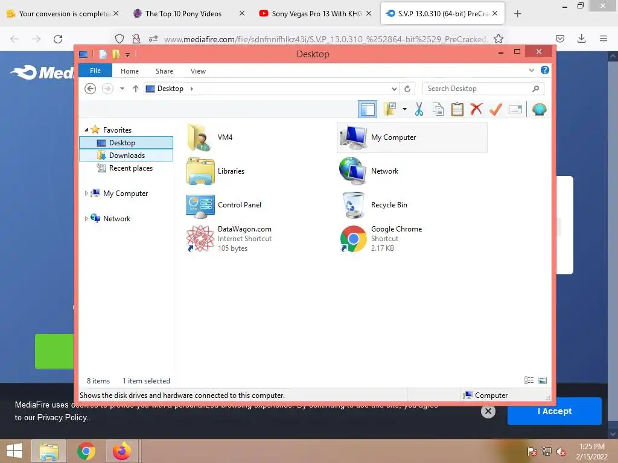The height and width of the screenshot is (463, 618).
Task: Expand the ribbon with chevron arrow
Action: [531, 71]
